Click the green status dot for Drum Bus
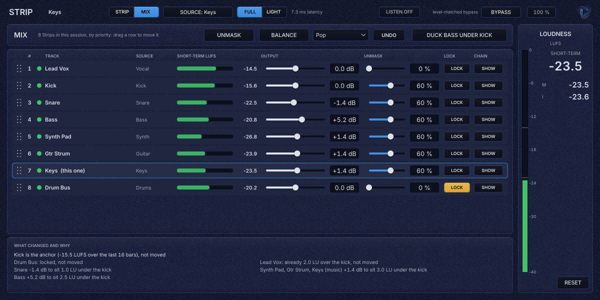Image resolution: width=600 pixels, height=300 pixels. point(39,187)
